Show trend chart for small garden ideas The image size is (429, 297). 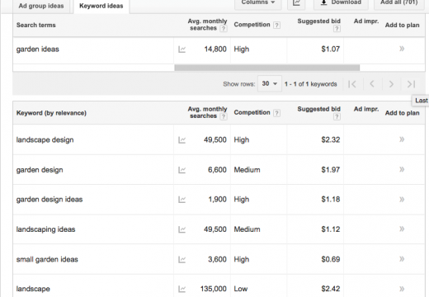[x=181, y=259]
